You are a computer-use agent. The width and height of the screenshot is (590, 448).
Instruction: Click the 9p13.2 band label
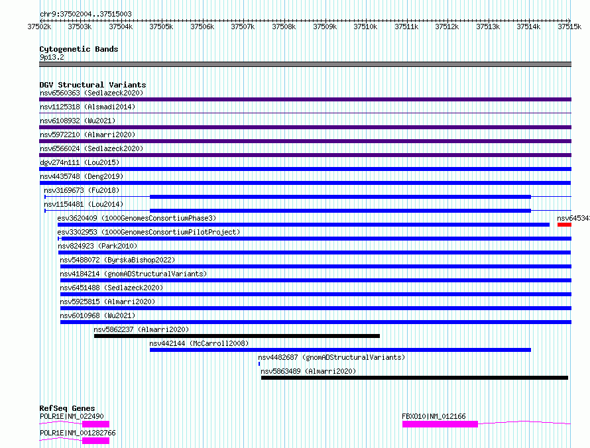[52, 57]
